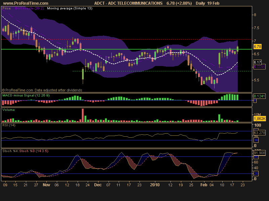Viewport: 269px width, 201px height.
Task: Click the yellow 6.78 price tag
Action: [x=258, y=47]
